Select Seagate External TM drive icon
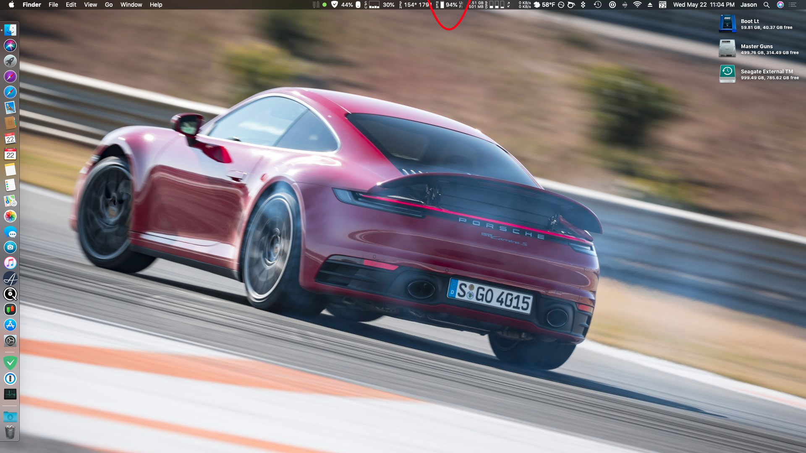Viewport: 806px width, 453px height. (x=727, y=74)
